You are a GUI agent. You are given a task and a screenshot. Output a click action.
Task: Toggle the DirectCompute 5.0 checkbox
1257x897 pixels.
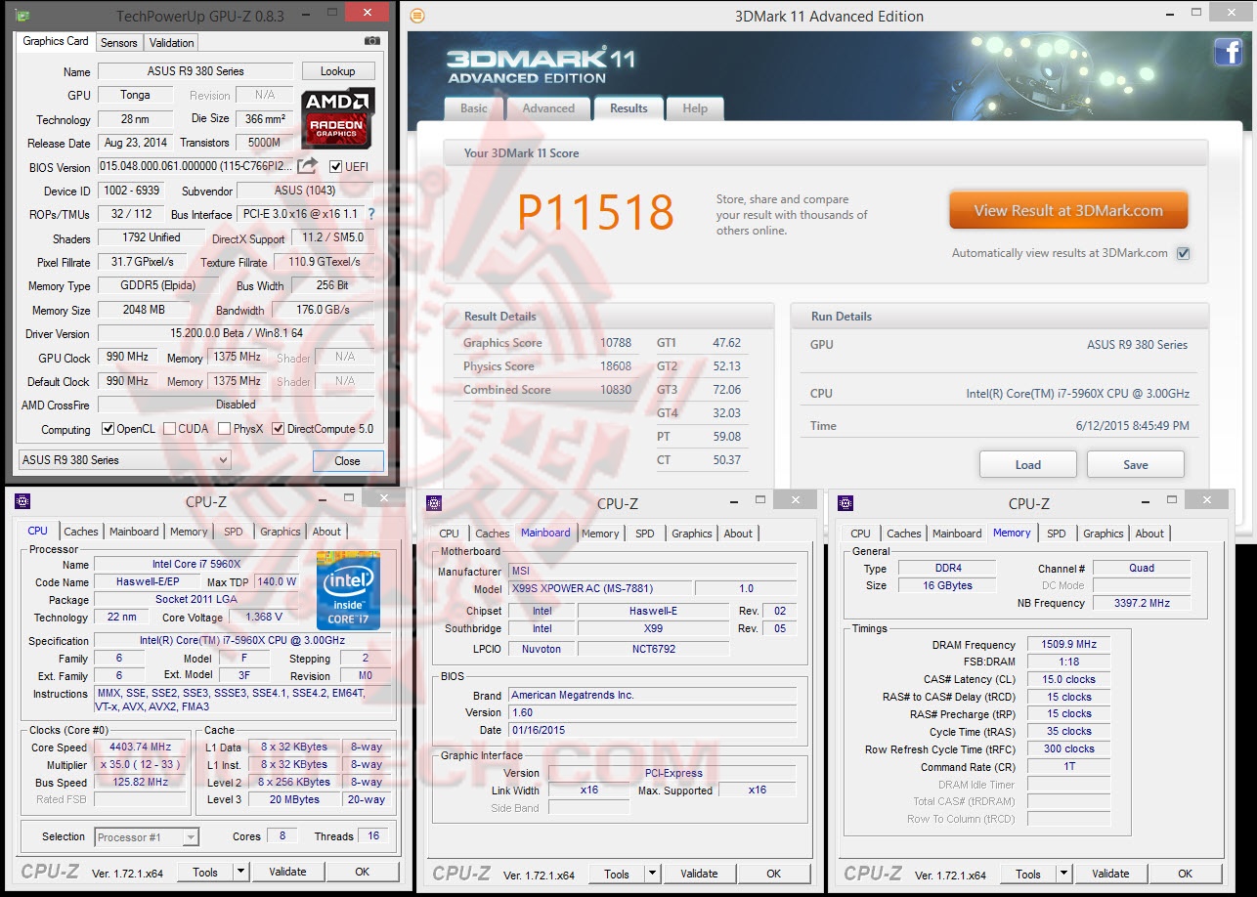[x=279, y=429]
